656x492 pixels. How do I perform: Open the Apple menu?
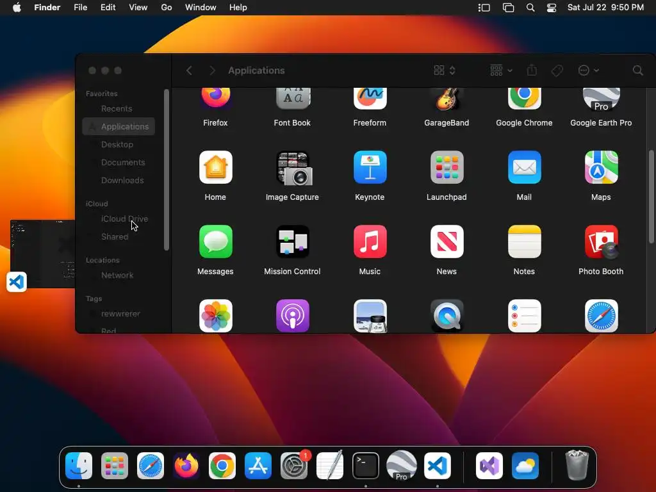pyautogui.click(x=17, y=8)
